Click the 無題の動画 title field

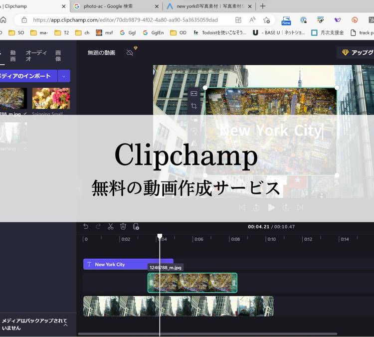101,52
